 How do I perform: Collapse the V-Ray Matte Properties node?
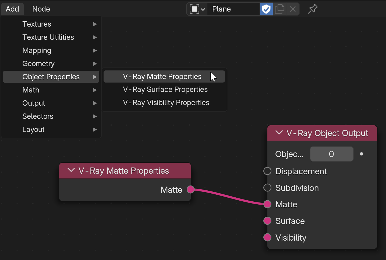(71, 170)
